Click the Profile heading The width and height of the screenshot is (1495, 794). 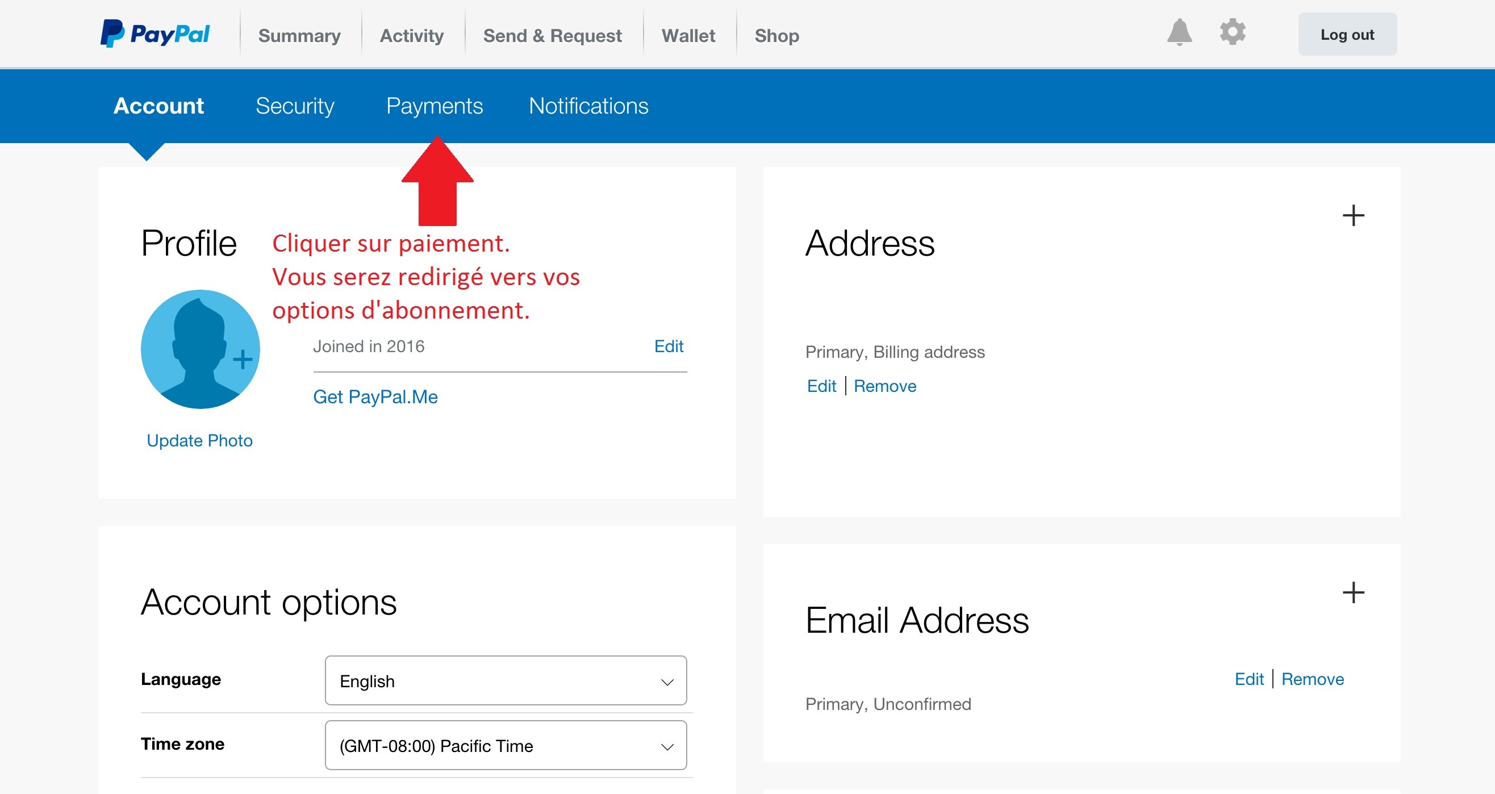pos(189,243)
